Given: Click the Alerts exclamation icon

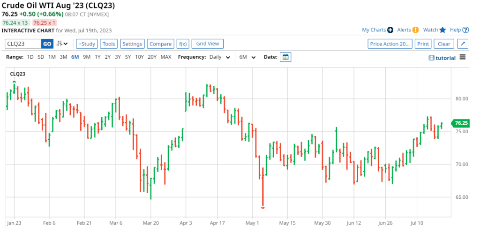Looking at the screenshot, I should tap(415, 30).
